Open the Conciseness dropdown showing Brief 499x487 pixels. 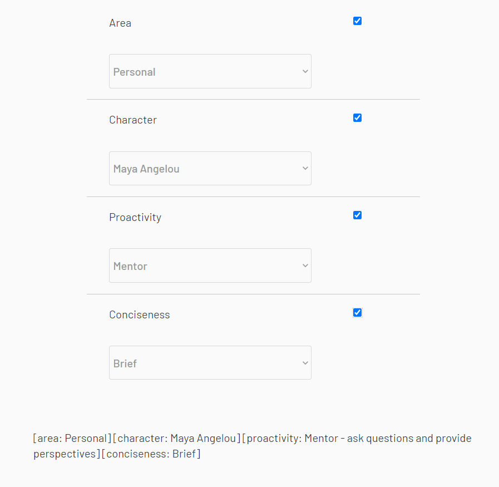point(210,362)
